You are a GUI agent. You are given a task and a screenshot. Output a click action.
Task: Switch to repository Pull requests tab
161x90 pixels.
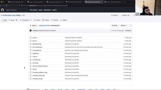tap(26, 20)
